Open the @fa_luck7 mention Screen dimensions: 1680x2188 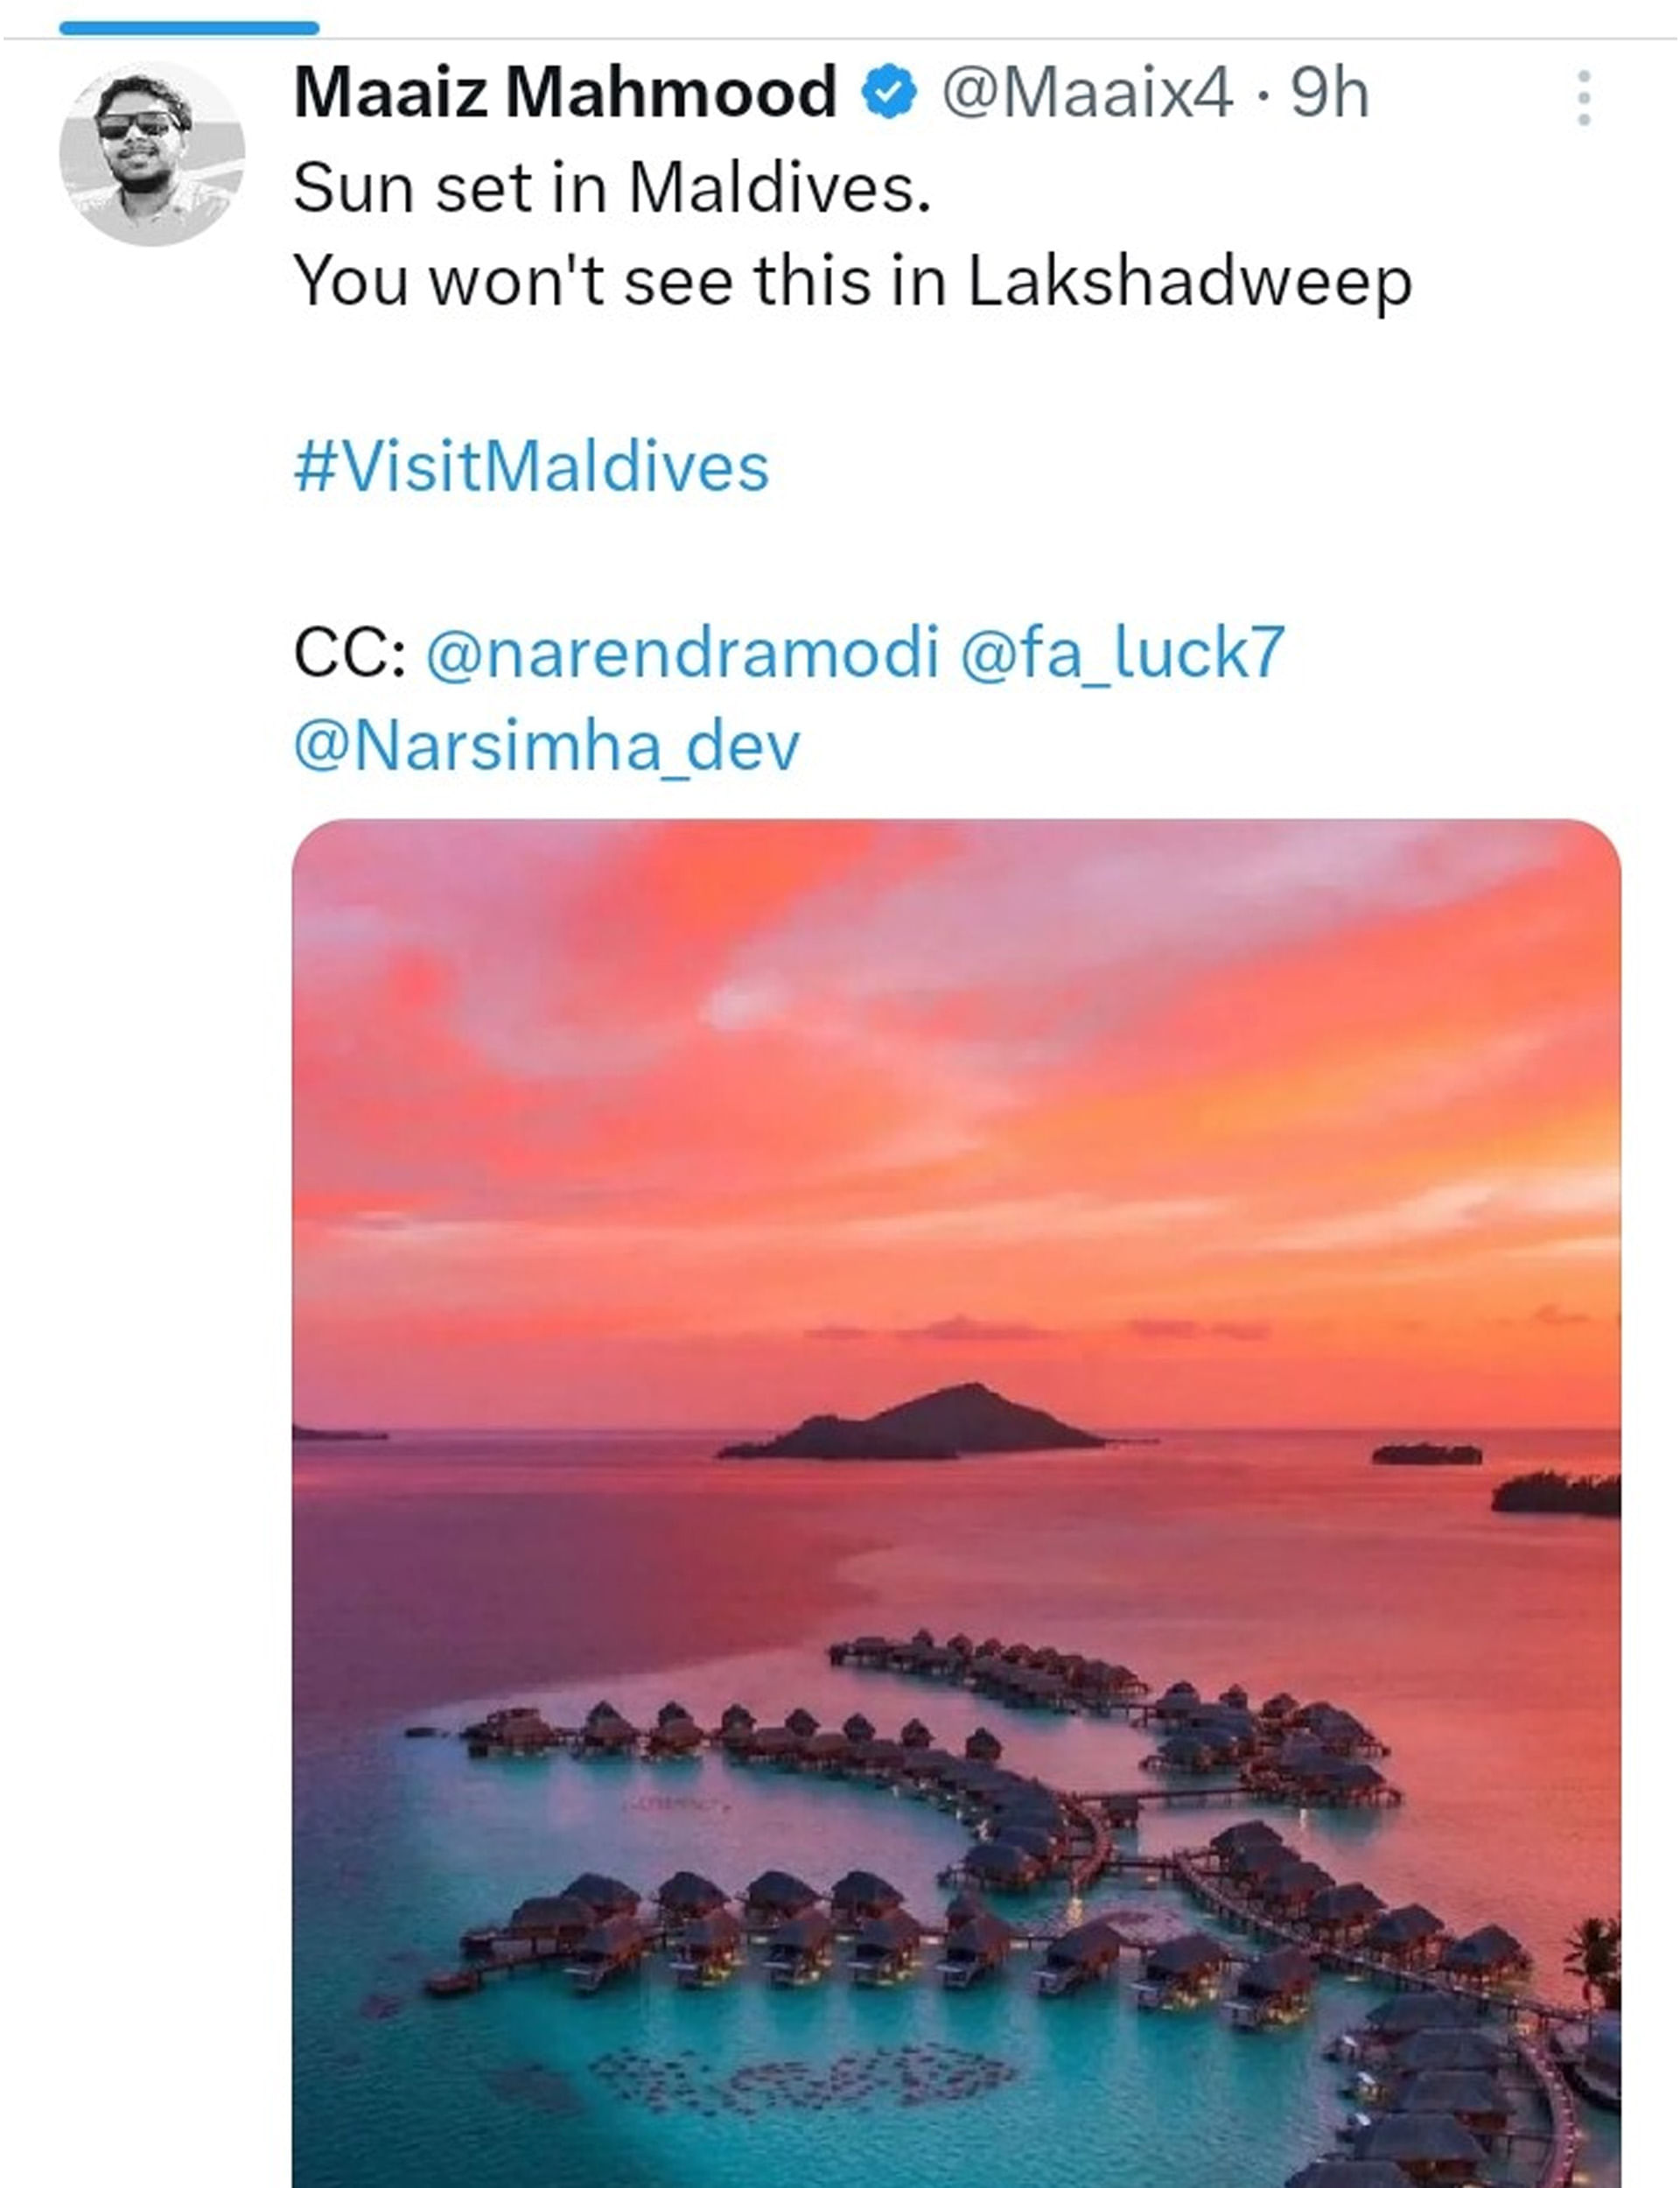[1122, 652]
